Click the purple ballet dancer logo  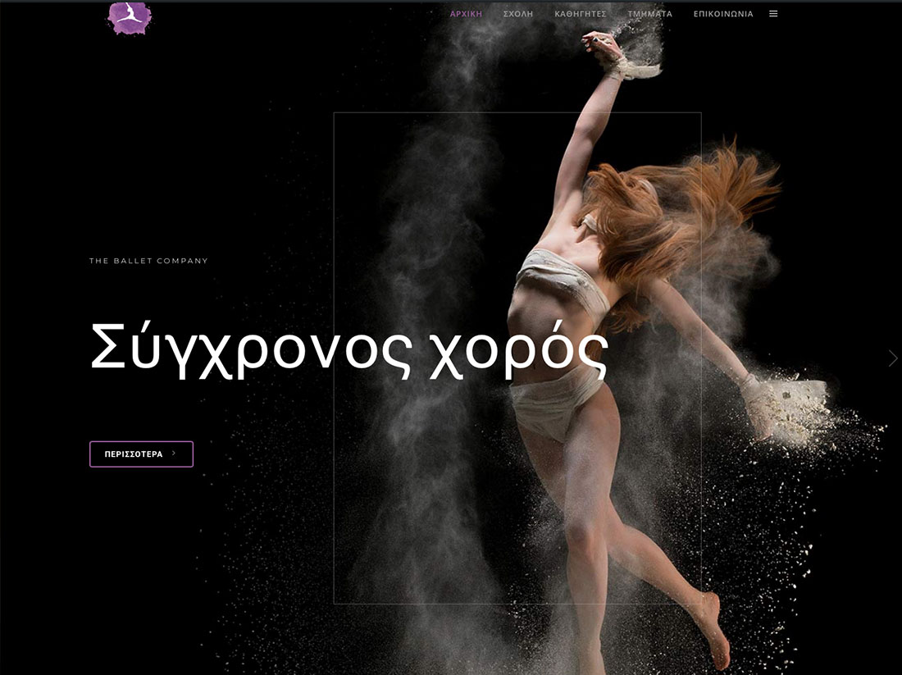(x=130, y=17)
